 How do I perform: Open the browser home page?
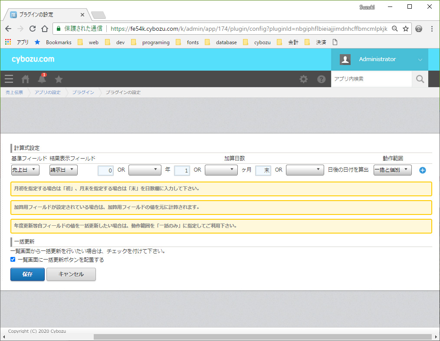coord(45,29)
